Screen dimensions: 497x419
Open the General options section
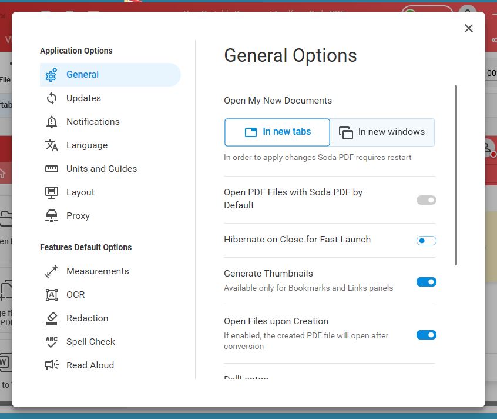click(110, 75)
